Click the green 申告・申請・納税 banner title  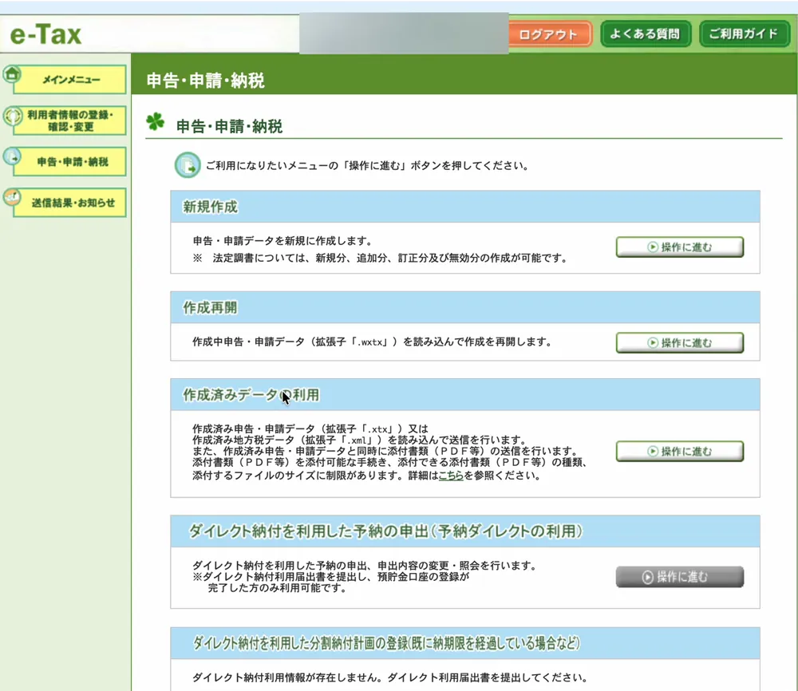point(206,81)
